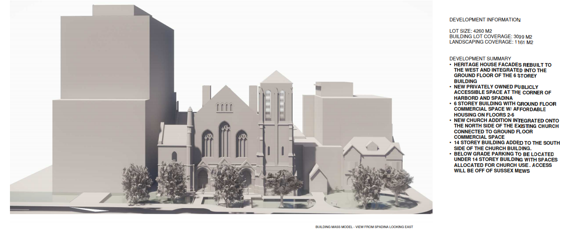
Task: Click the mid-rise building behind the heritage house
Action: [x=346, y=113]
